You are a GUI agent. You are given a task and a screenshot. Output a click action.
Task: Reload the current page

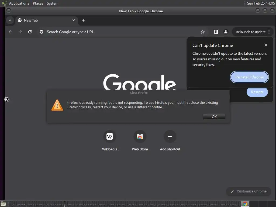[x=30, y=32]
